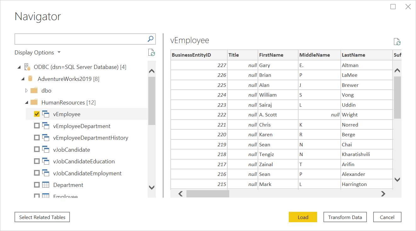The height and width of the screenshot is (231, 416).
Task: Click the Department table icon
Action: (x=46, y=185)
